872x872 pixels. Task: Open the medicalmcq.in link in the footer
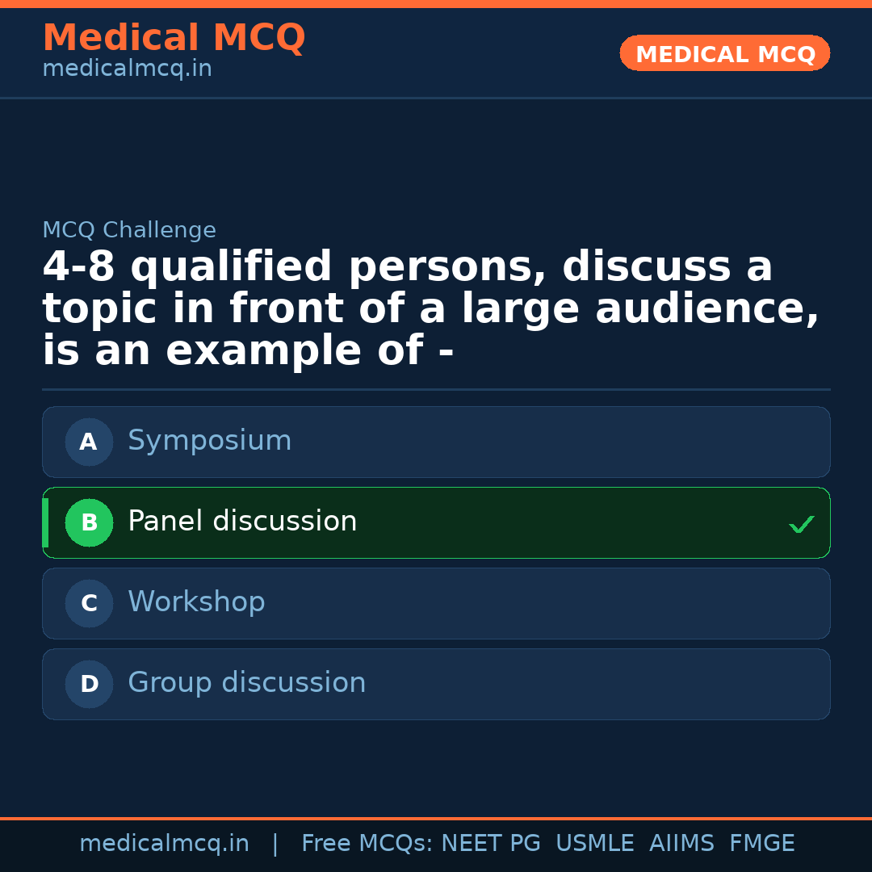(x=164, y=844)
